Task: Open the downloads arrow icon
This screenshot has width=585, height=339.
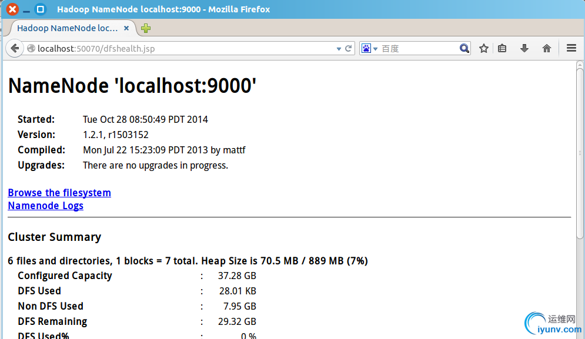Action: 524,48
